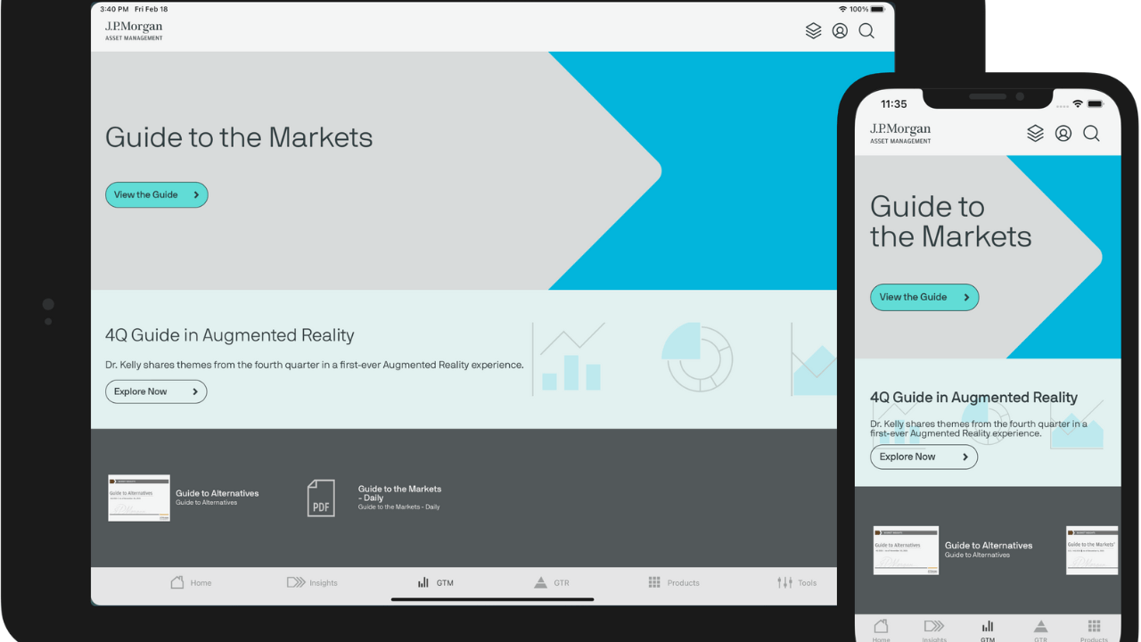Open the search icon in the phone header

coord(1091,134)
